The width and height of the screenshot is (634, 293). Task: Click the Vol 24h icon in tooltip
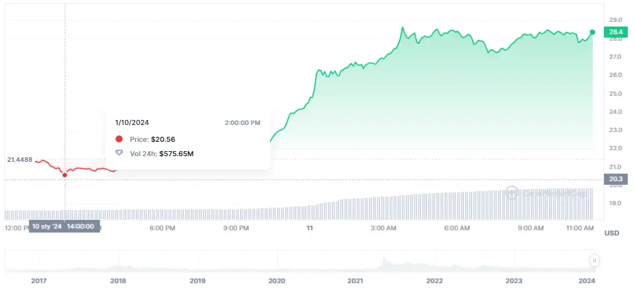click(x=119, y=153)
